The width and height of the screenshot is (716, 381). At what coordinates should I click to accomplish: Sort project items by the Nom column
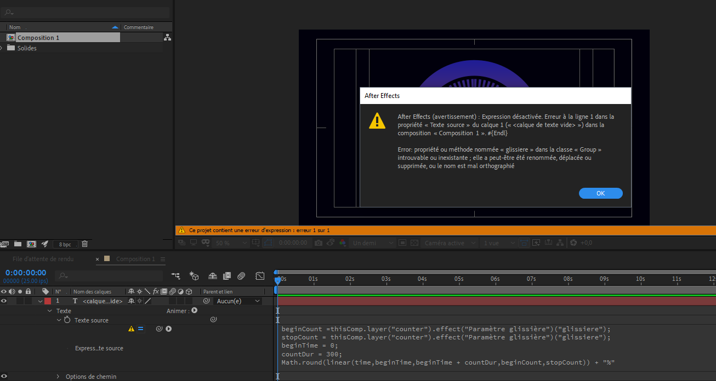click(63, 27)
